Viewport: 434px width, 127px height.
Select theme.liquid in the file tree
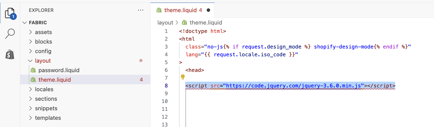[54, 80]
